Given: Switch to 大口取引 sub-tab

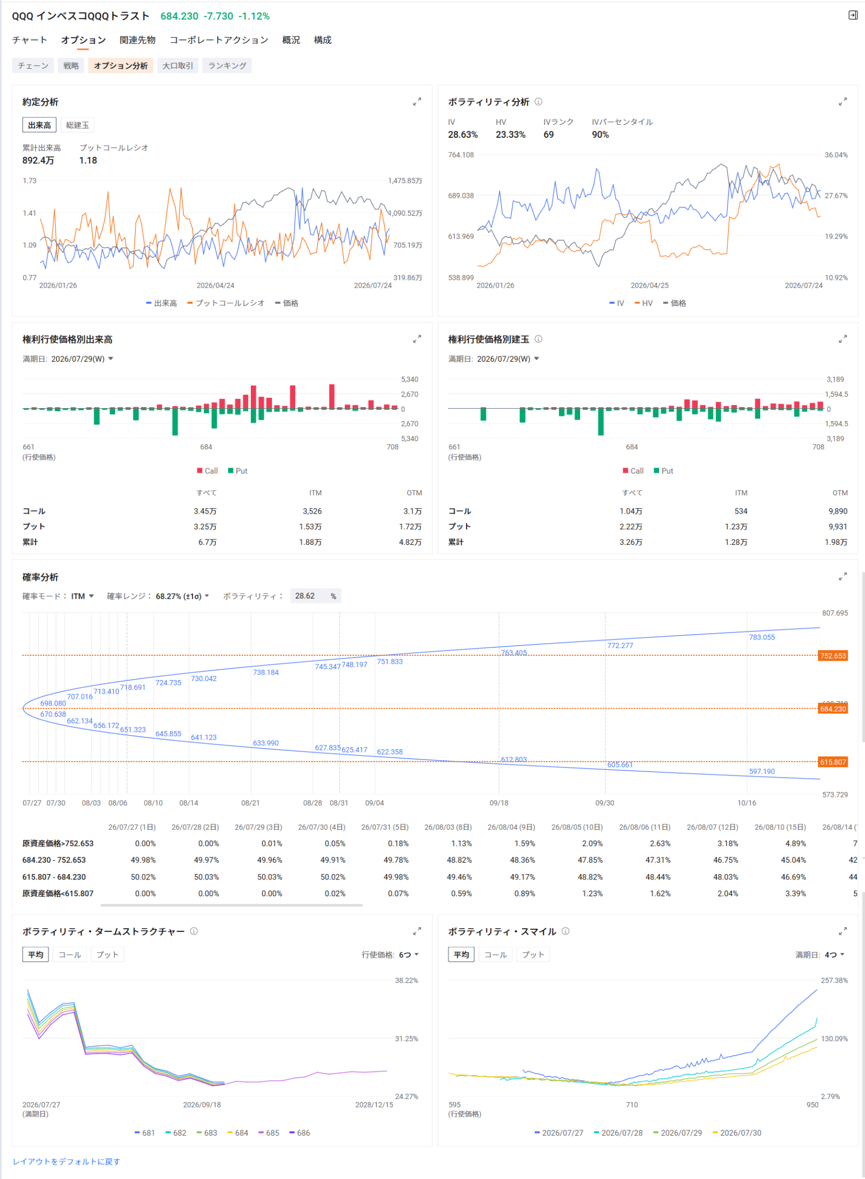Looking at the screenshot, I should click(178, 65).
